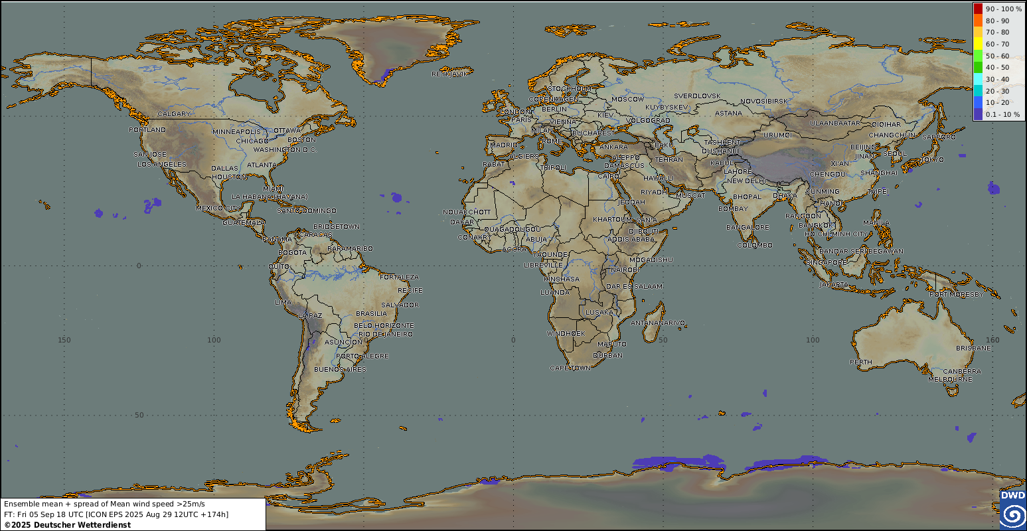This screenshot has width=1027, height=531.
Task: Click the PORTO ALEGRE city label
Action: pyautogui.click(x=362, y=356)
